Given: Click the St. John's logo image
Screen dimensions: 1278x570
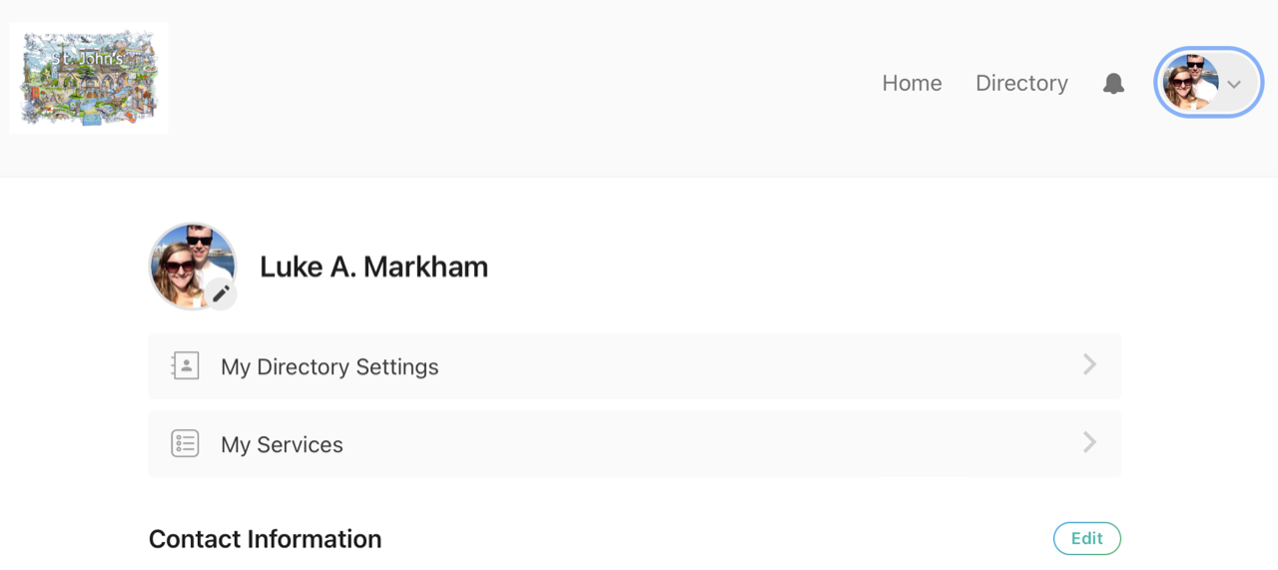Looking at the screenshot, I should 89,78.
